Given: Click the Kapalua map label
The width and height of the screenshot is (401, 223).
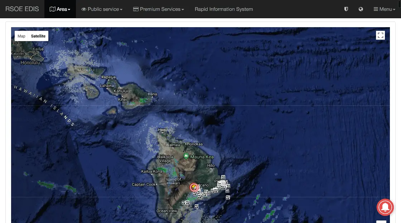Looking at the screenshot, I should click(108, 77).
